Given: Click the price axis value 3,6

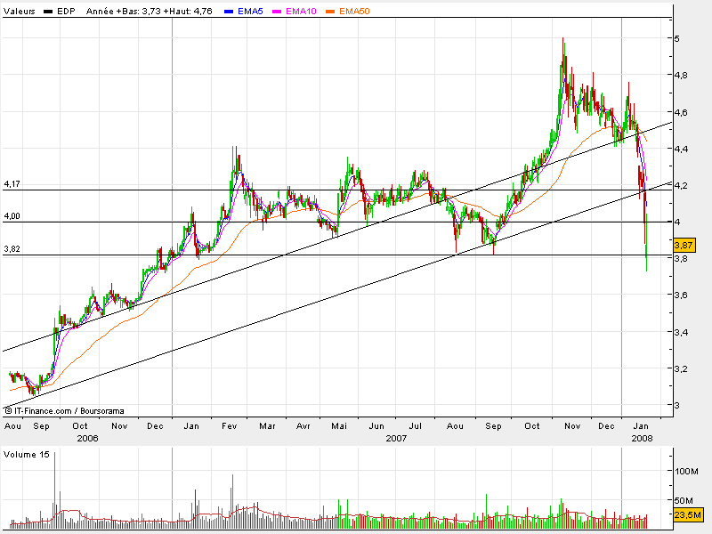Looking at the screenshot, I should point(681,295).
